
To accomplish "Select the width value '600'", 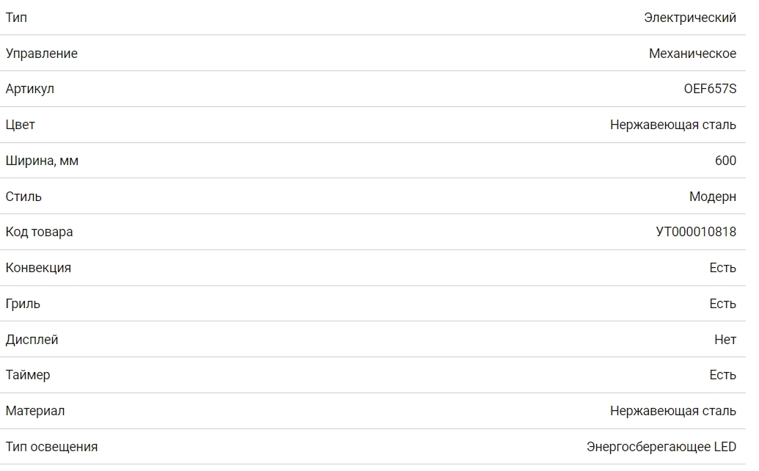I will (x=725, y=161).
